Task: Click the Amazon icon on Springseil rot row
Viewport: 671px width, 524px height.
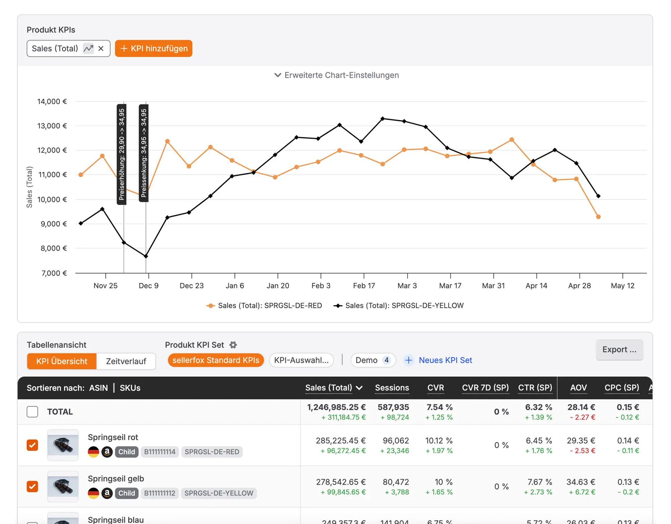Action: [107, 452]
